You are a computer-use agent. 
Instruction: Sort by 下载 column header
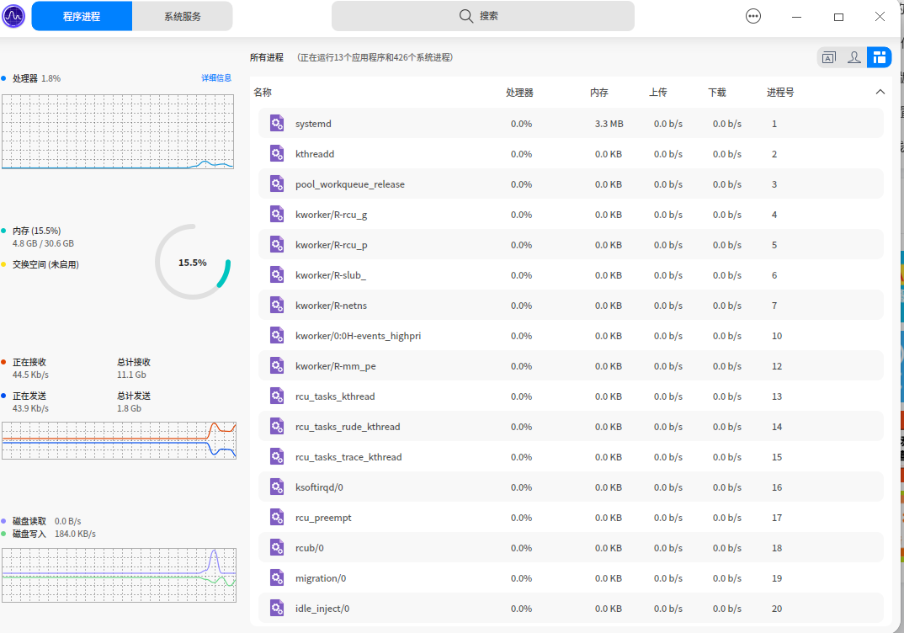[x=717, y=93]
